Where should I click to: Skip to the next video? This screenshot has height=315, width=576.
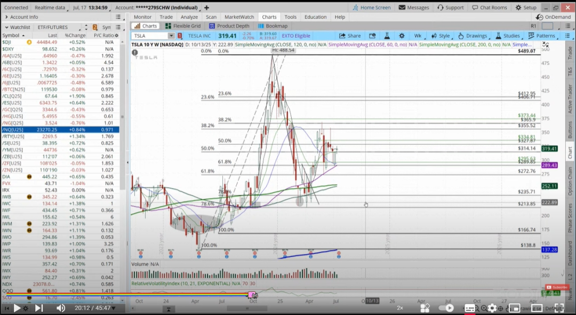click(38, 308)
